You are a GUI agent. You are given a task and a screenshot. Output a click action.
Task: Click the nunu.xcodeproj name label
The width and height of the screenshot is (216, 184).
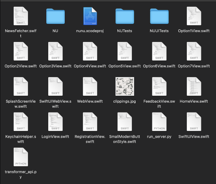coord(90,31)
